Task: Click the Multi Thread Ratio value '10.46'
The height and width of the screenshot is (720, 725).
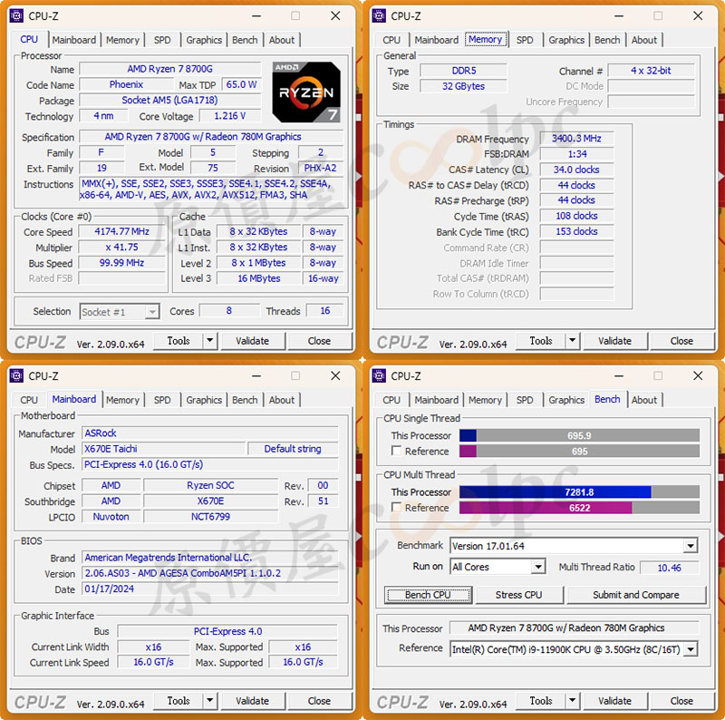Action: click(670, 568)
